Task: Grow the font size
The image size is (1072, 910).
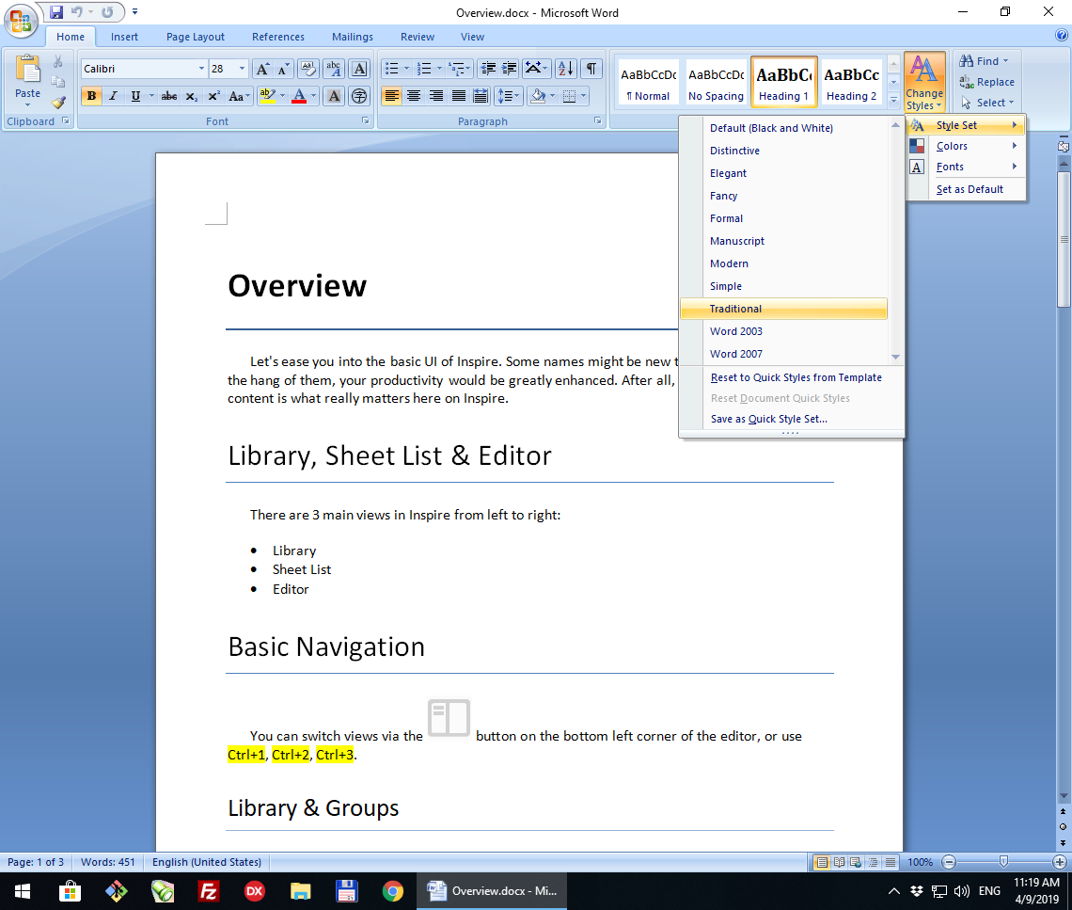Action: tap(261, 69)
